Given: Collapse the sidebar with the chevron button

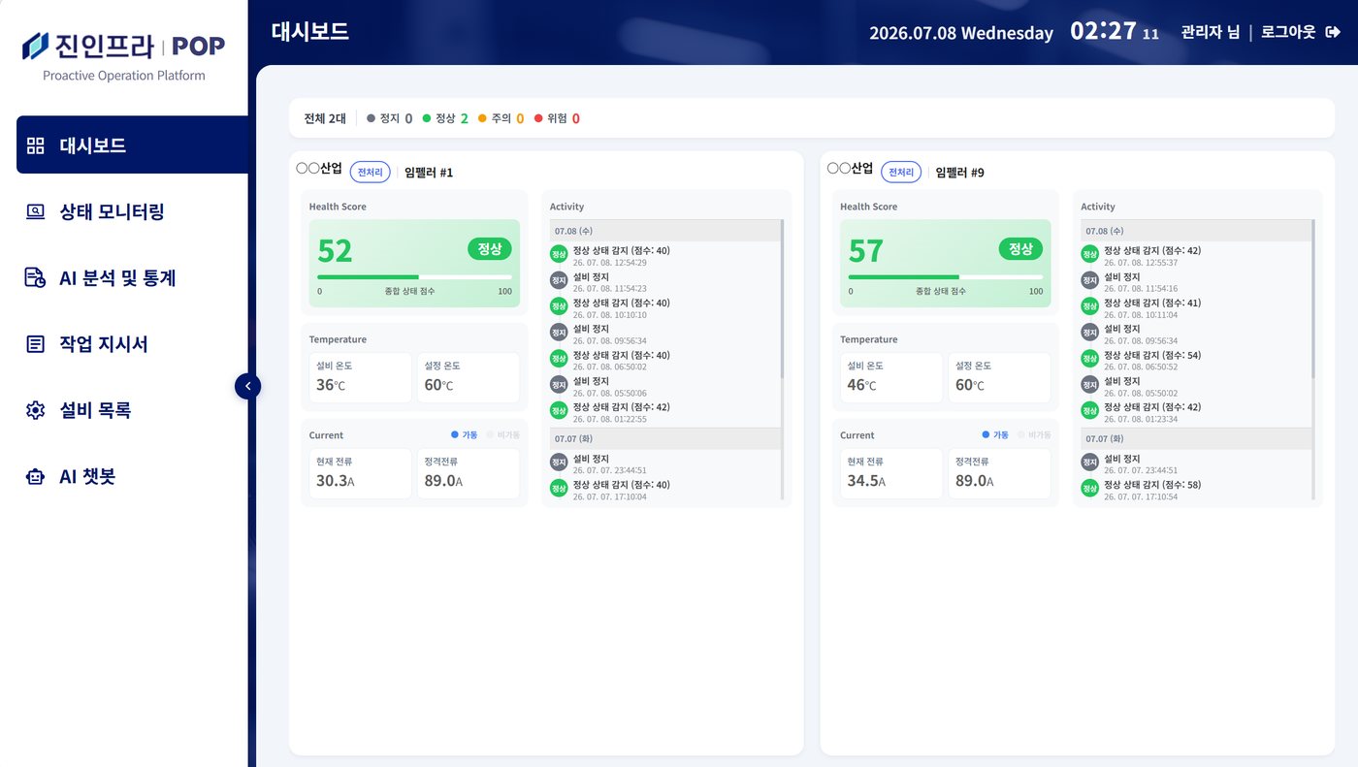Looking at the screenshot, I should coord(247,386).
